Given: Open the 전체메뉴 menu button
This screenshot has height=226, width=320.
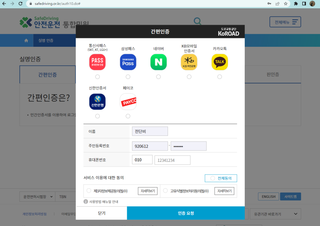Looking at the screenshot, I should pos(285,22).
